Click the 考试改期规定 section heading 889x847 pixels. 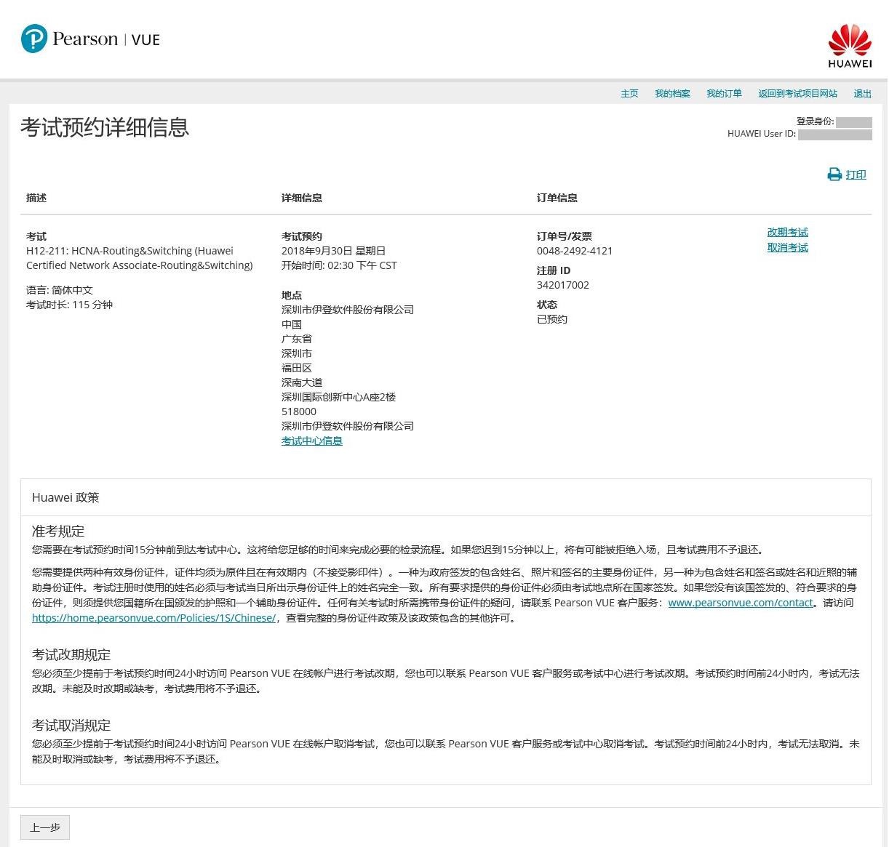click(71, 655)
